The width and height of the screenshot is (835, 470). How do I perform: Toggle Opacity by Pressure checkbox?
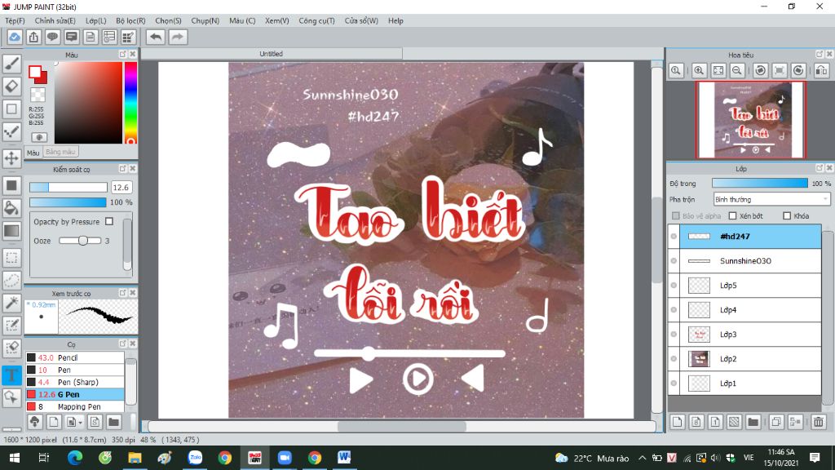point(109,221)
